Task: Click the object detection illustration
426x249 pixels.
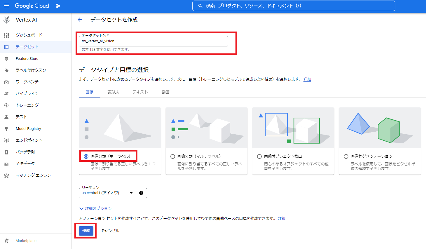Action: [x=293, y=128]
